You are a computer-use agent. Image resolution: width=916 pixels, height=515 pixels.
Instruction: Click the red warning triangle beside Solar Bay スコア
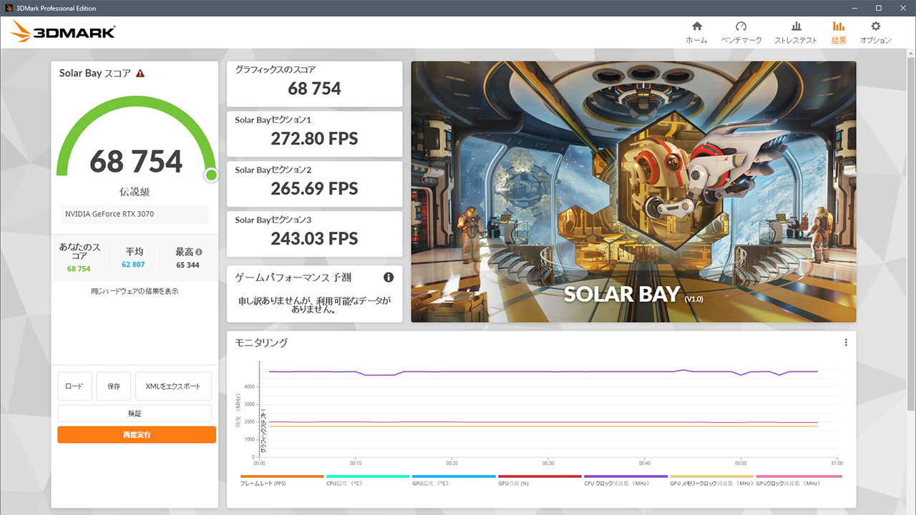tap(140, 73)
